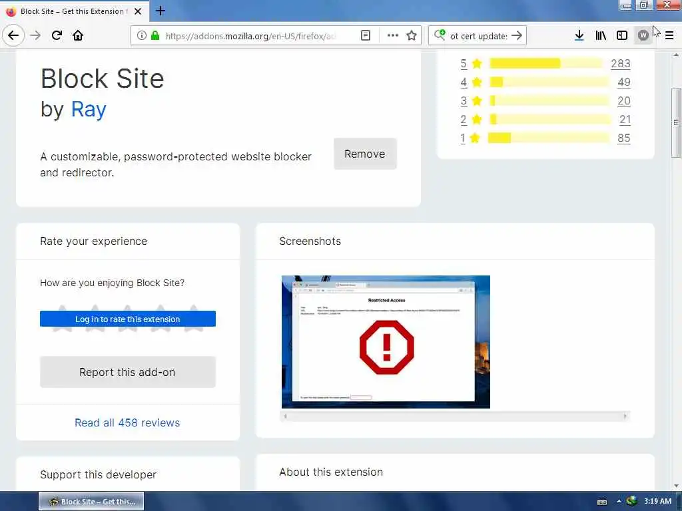Screen dimensions: 682x511
Task: Click the Block Site extension toolbar icon
Action: click(643, 36)
